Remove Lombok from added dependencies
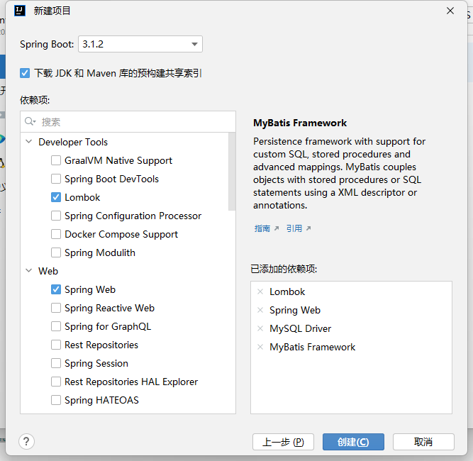The image size is (473, 461). coord(260,291)
